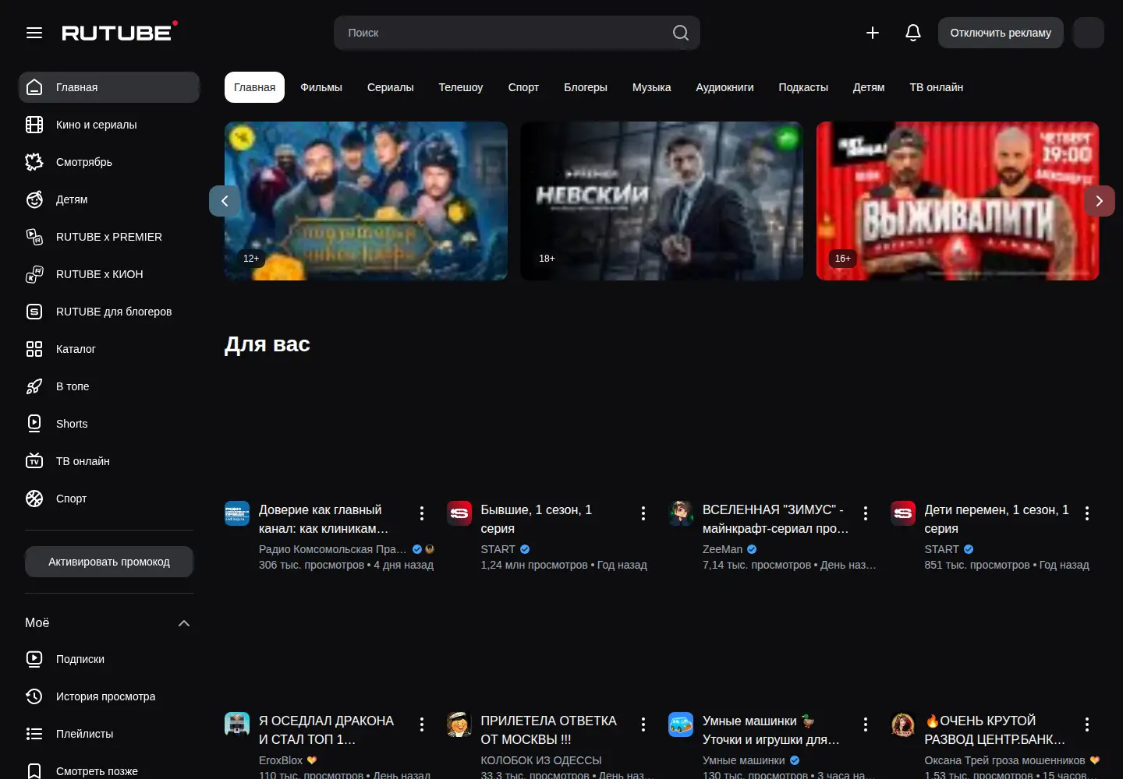Click the RUTUBE x PREMIER icon
This screenshot has width=1123, height=779.
(x=34, y=237)
